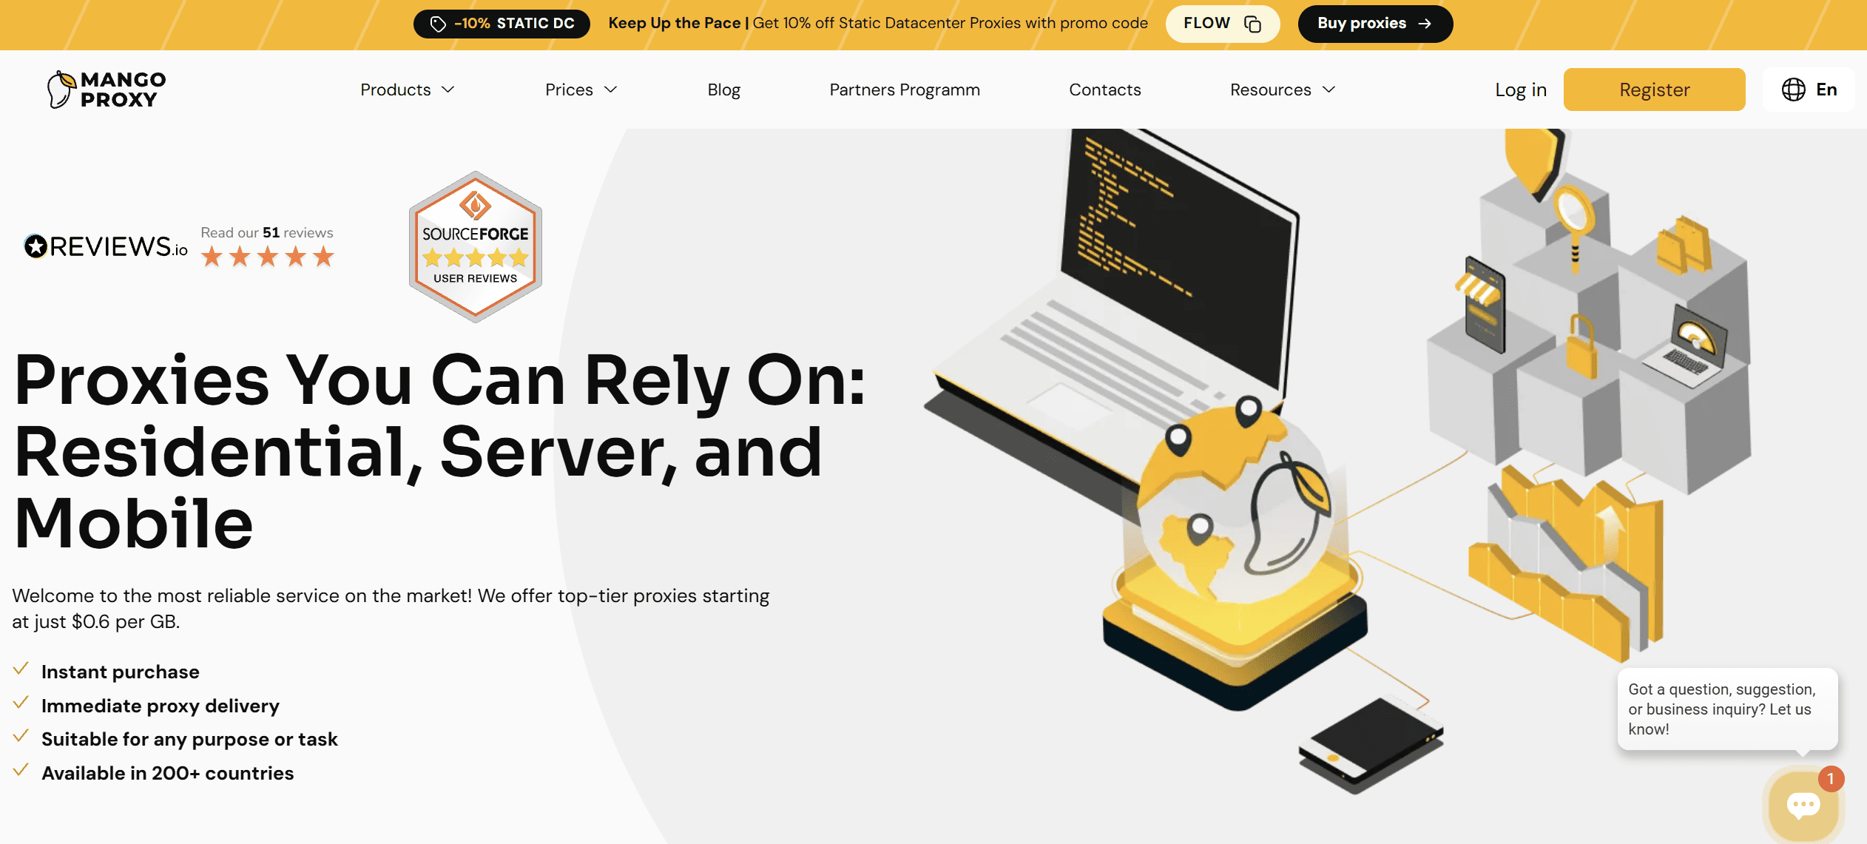Navigate to Contacts
This screenshot has height=844, width=1867.
point(1105,90)
